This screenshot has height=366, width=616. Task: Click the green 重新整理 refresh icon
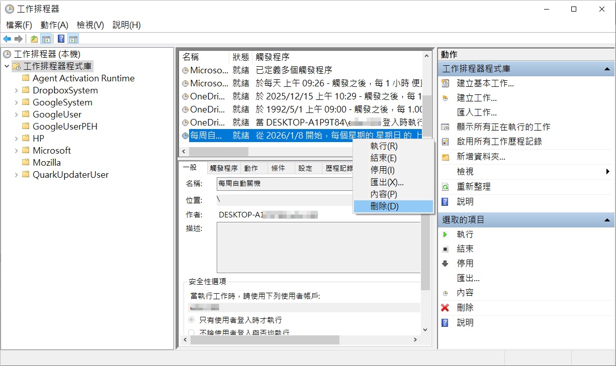[x=445, y=186]
